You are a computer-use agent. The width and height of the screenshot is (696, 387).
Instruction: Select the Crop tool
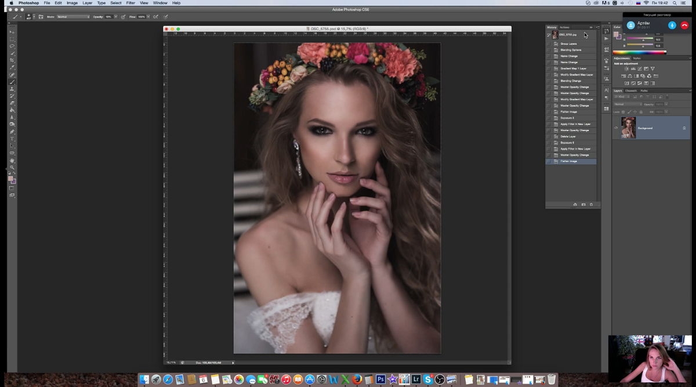click(x=11, y=60)
